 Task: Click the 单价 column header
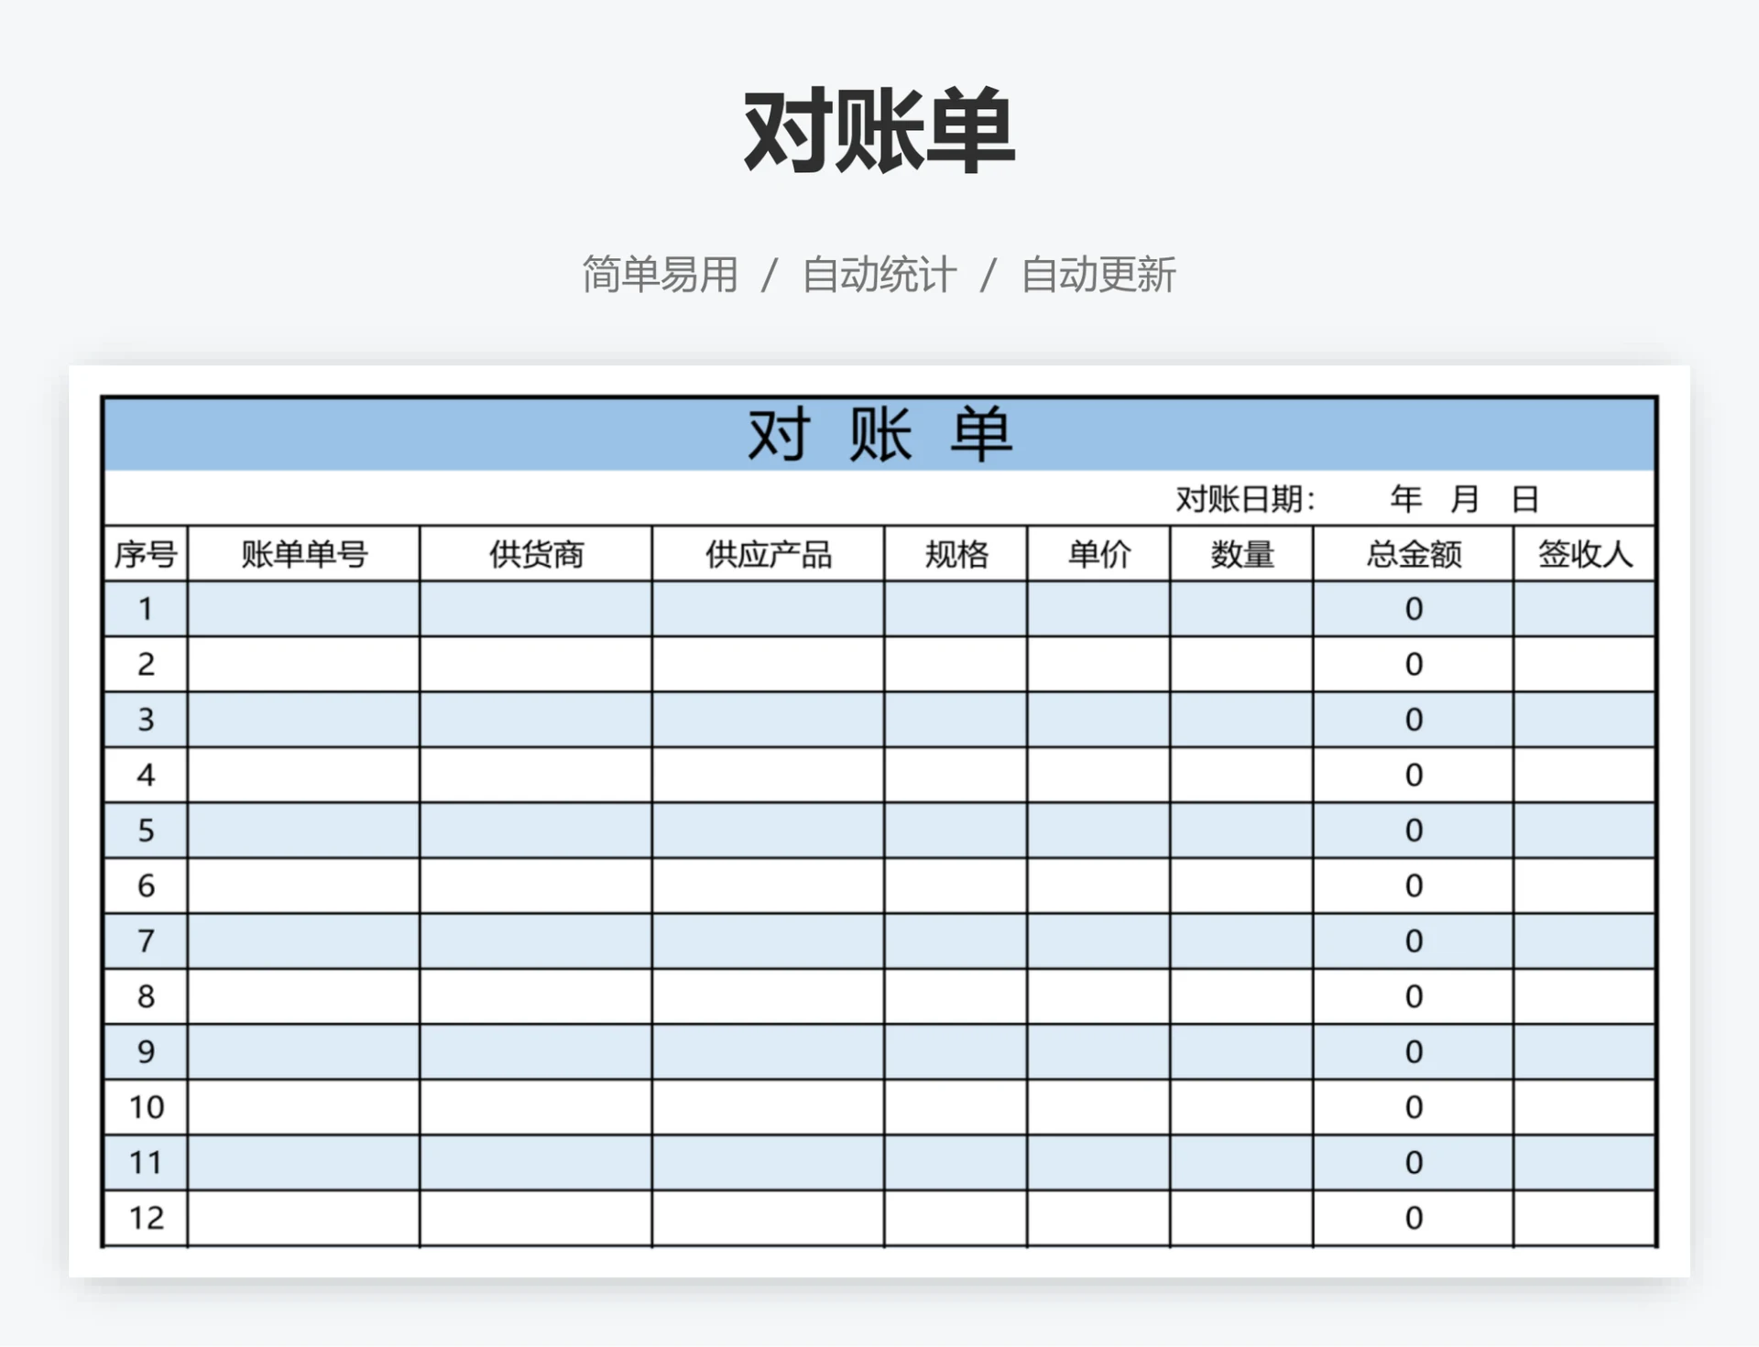[x=1098, y=553]
